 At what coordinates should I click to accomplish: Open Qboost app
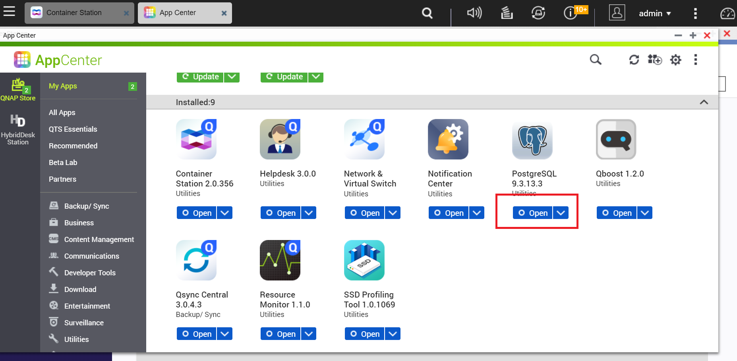pyautogui.click(x=616, y=213)
